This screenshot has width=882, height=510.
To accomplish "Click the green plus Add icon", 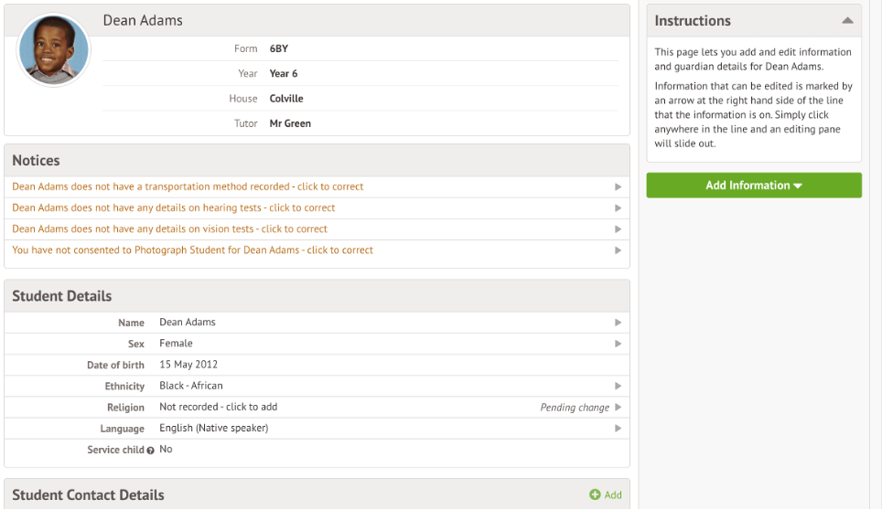I will click(x=595, y=494).
